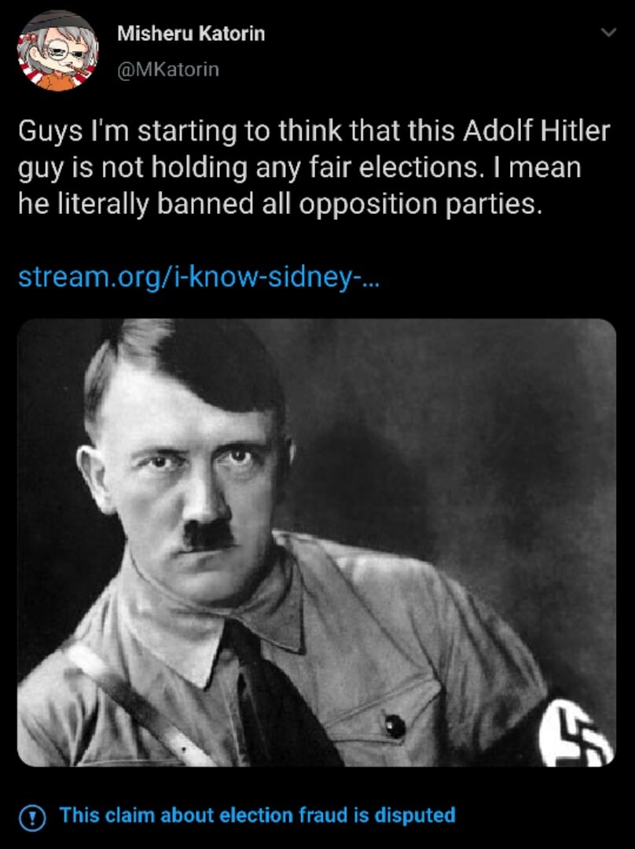Image resolution: width=635 pixels, height=849 pixels.
Task: Open the stream.org/i-know-sidney link
Action: 199,277
